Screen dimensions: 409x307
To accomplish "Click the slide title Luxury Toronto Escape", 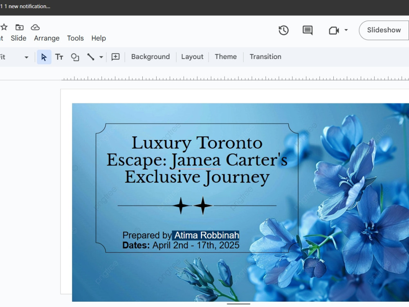I will pyautogui.click(x=197, y=160).
